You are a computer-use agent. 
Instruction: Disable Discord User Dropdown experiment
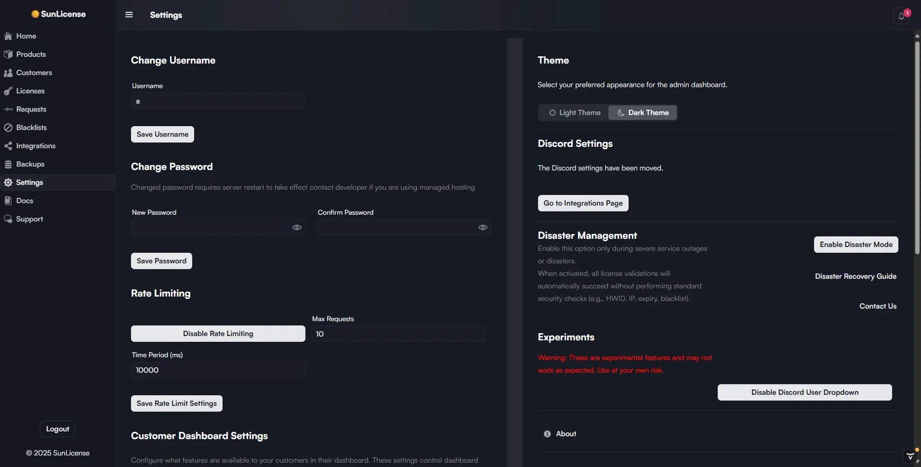click(805, 392)
